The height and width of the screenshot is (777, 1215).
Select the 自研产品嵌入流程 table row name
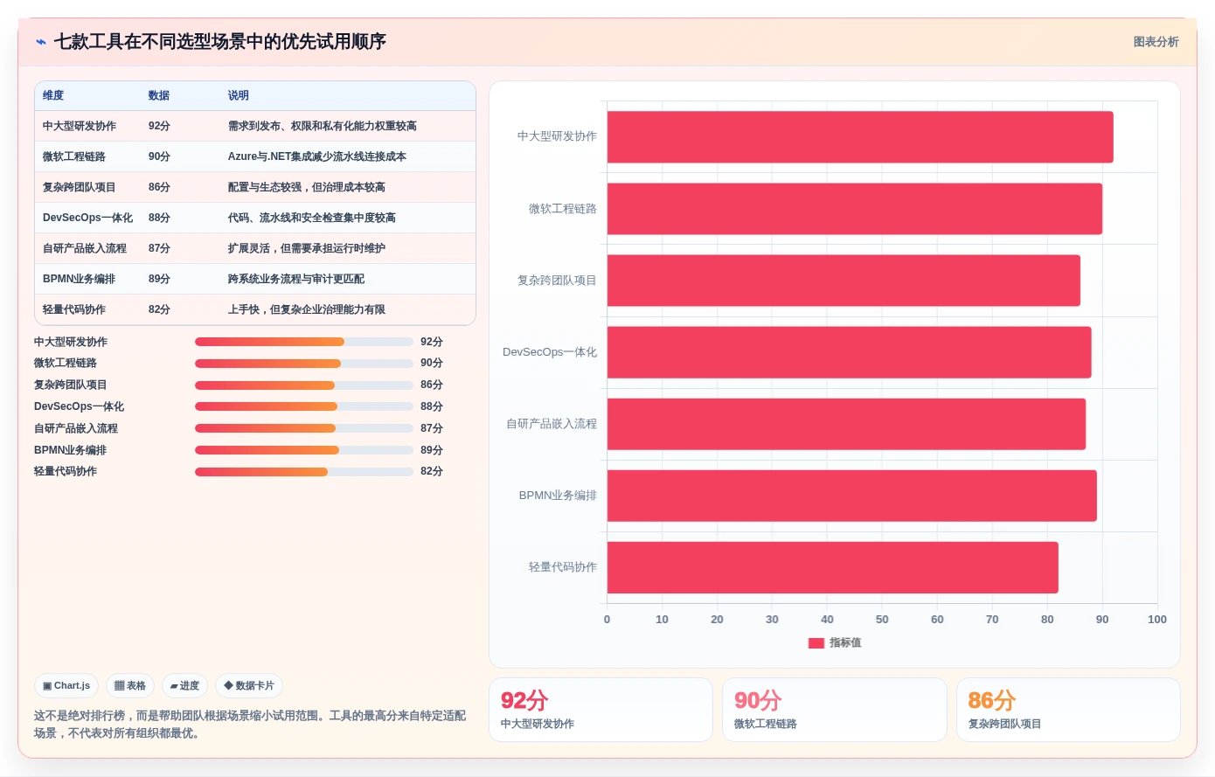click(x=85, y=248)
